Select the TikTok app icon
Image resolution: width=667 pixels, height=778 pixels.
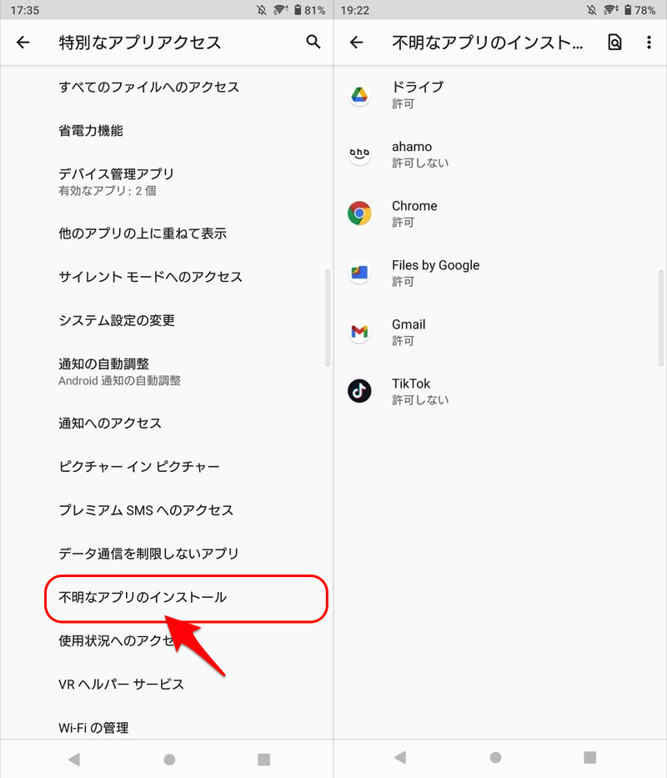(x=359, y=391)
